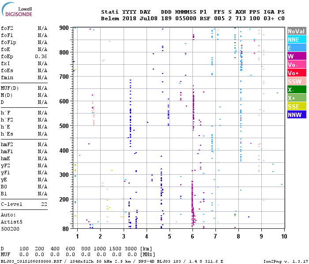
Task: Click the M(D) parameter label
Action: click(7, 95)
